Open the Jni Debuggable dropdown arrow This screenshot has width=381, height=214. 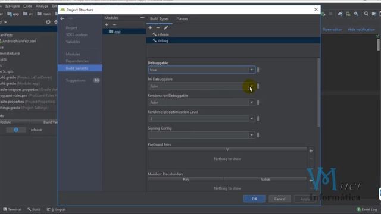251,86
